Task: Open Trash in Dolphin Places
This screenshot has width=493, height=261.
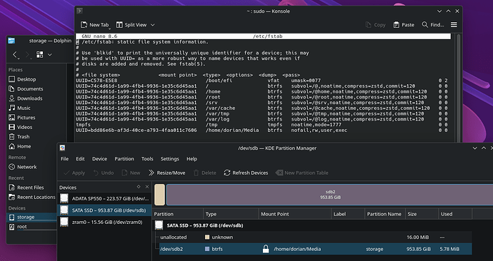Action: (x=19, y=137)
